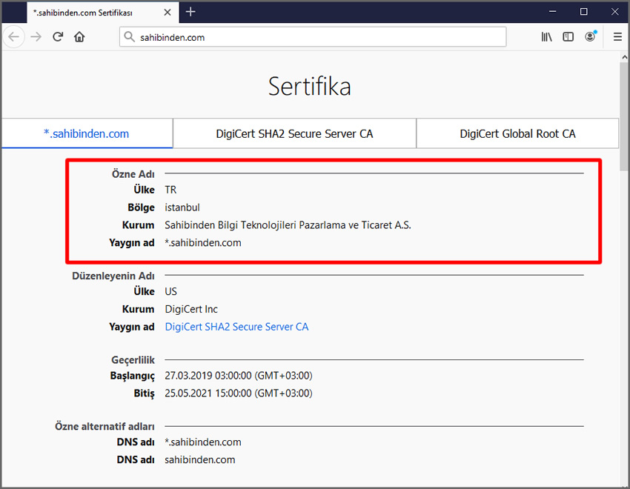The image size is (630, 489).
Task: Select start date 27.03.2019 03:00:00
Action: [x=238, y=376]
